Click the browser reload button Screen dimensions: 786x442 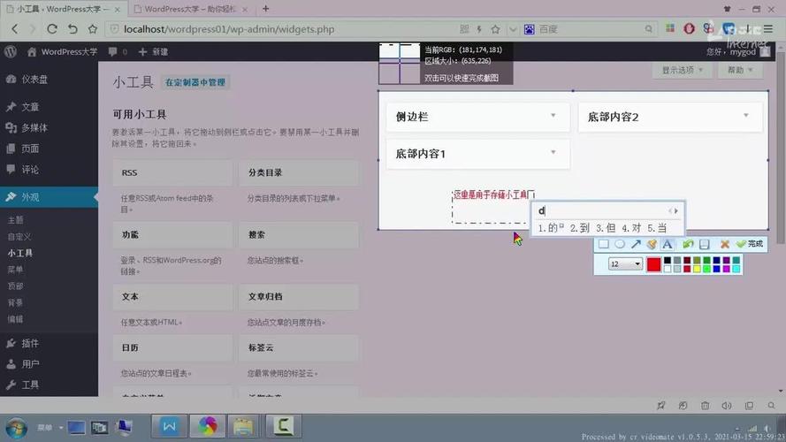52,29
